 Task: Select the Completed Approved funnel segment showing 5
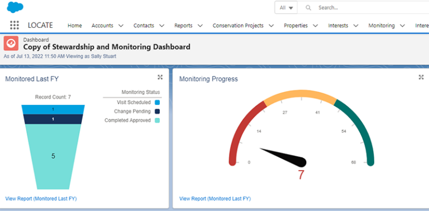click(53, 157)
